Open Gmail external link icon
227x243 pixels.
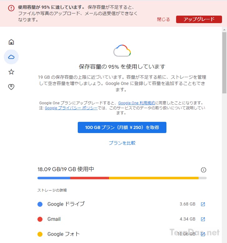[203, 219]
